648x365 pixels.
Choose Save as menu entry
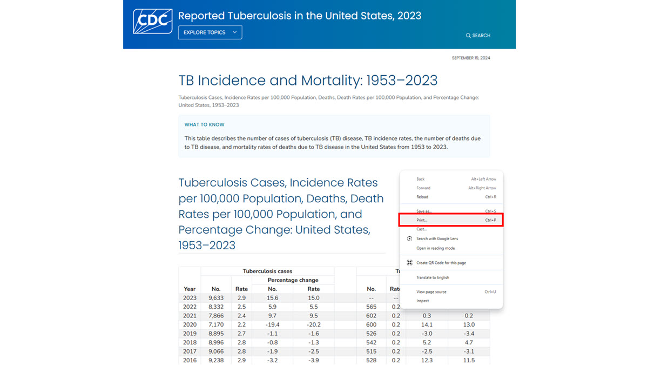451,211
